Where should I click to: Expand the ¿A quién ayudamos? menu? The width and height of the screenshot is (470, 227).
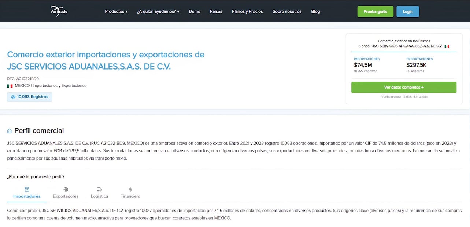tap(158, 11)
